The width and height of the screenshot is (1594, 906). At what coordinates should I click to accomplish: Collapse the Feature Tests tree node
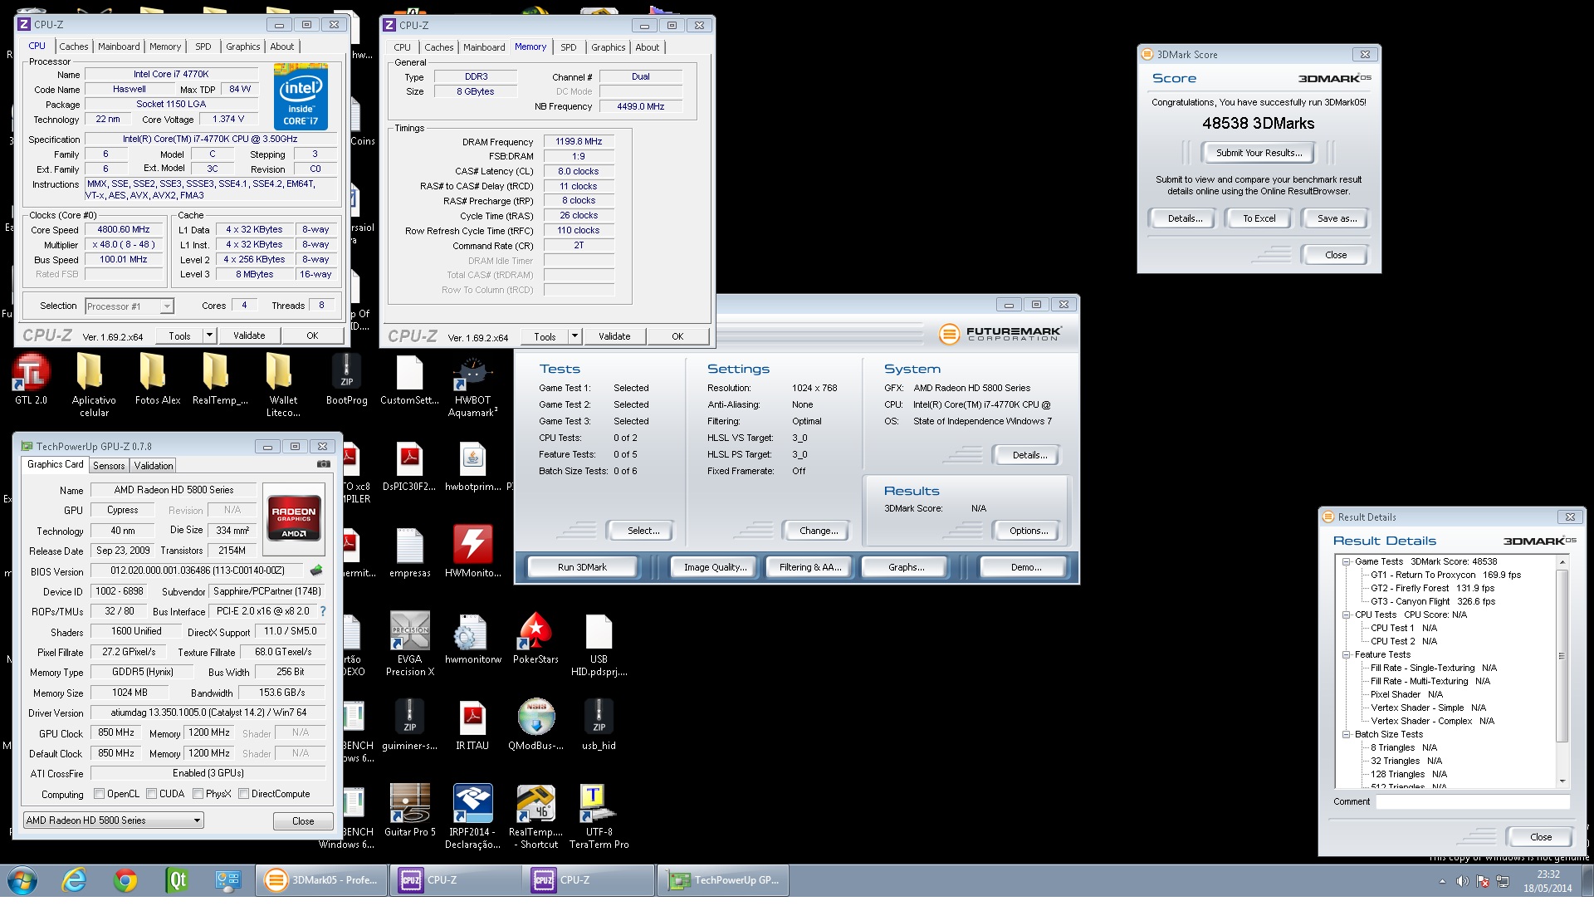pyautogui.click(x=1346, y=655)
